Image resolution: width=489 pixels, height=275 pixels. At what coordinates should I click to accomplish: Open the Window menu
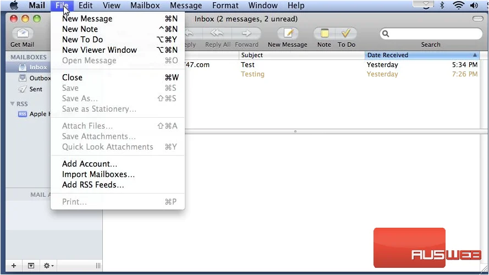263,5
